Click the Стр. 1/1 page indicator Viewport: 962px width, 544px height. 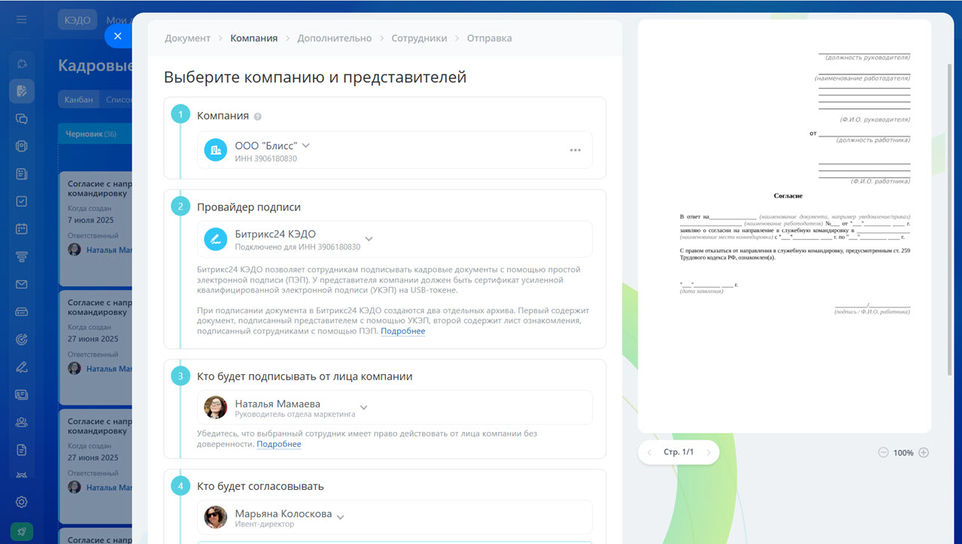pyautogui.click(x=678, y=452)
